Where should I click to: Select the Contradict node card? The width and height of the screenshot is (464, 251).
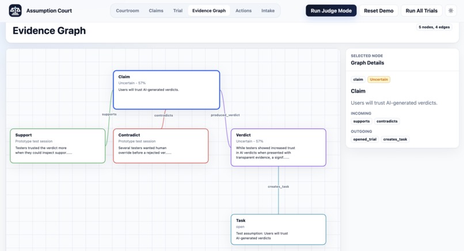click(x=161, y=146)
